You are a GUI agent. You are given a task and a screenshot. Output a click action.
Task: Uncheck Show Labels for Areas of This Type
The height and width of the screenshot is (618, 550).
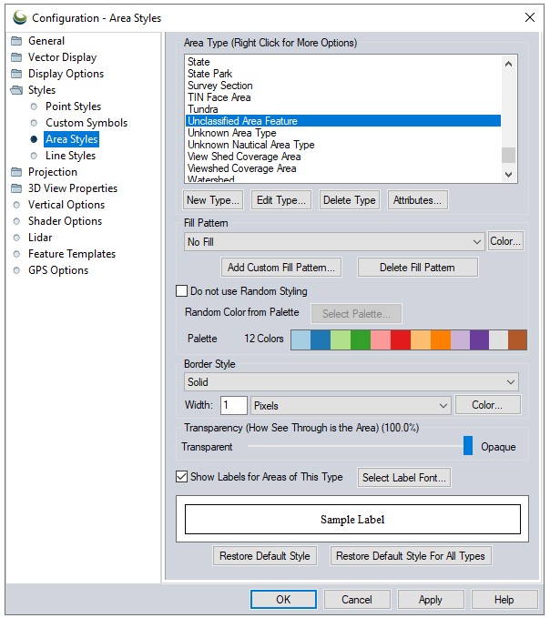(181, 476)
